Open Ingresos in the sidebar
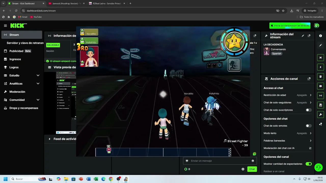Viewport: 326px width, 183px height. pos(22,59)
